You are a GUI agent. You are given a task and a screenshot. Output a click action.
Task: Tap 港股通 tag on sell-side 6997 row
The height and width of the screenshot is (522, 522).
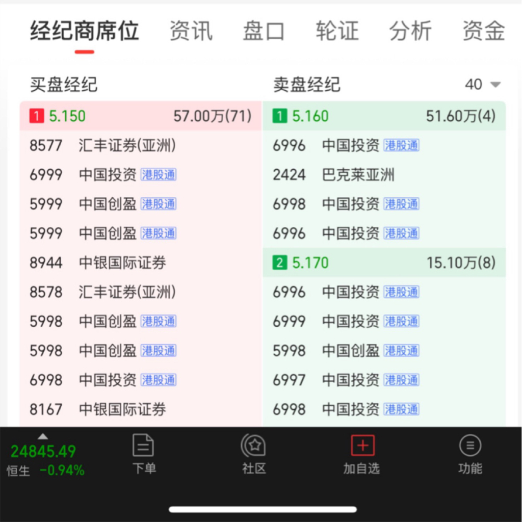402,380
